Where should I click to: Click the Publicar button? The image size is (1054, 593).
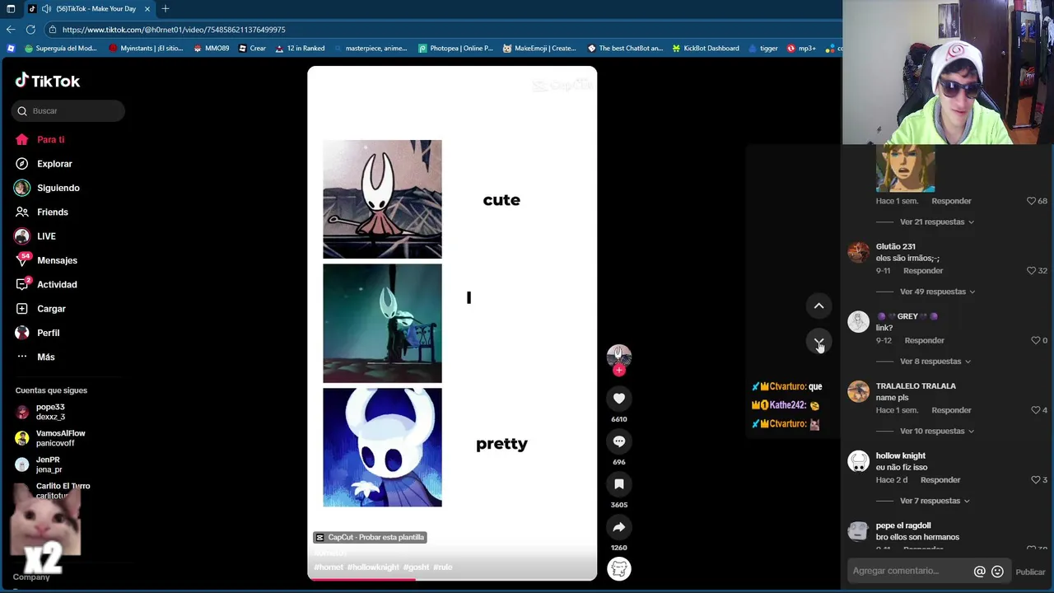(1030, 572)
